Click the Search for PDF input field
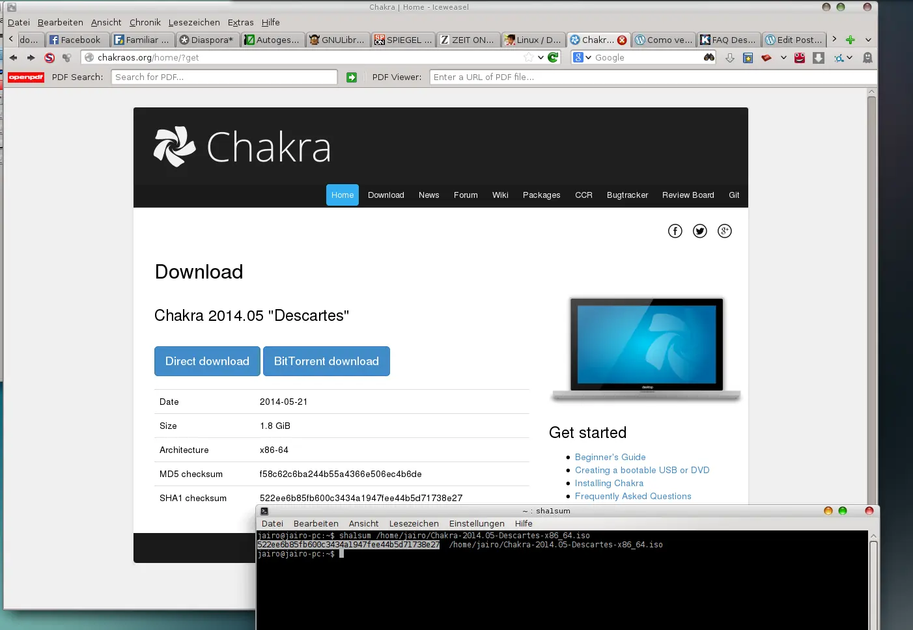Screen dimensions: 913x630 (224, 77)
